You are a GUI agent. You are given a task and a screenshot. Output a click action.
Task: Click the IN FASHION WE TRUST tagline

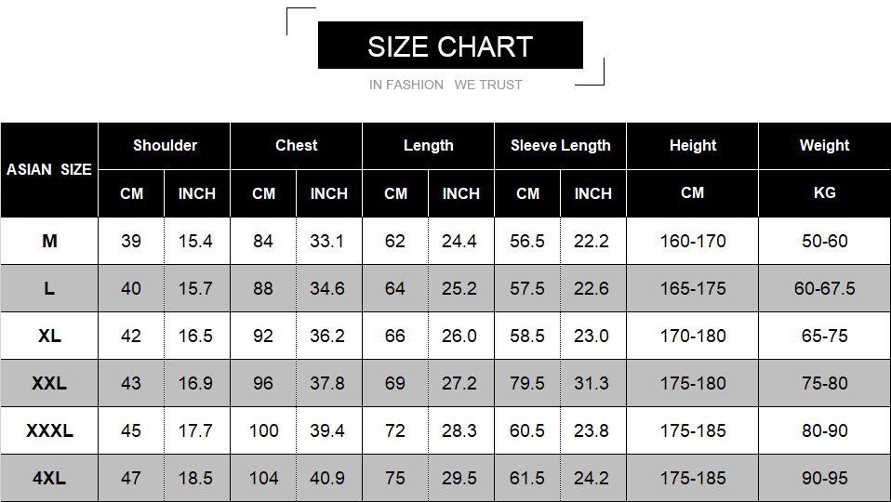[x=445, y=85]
